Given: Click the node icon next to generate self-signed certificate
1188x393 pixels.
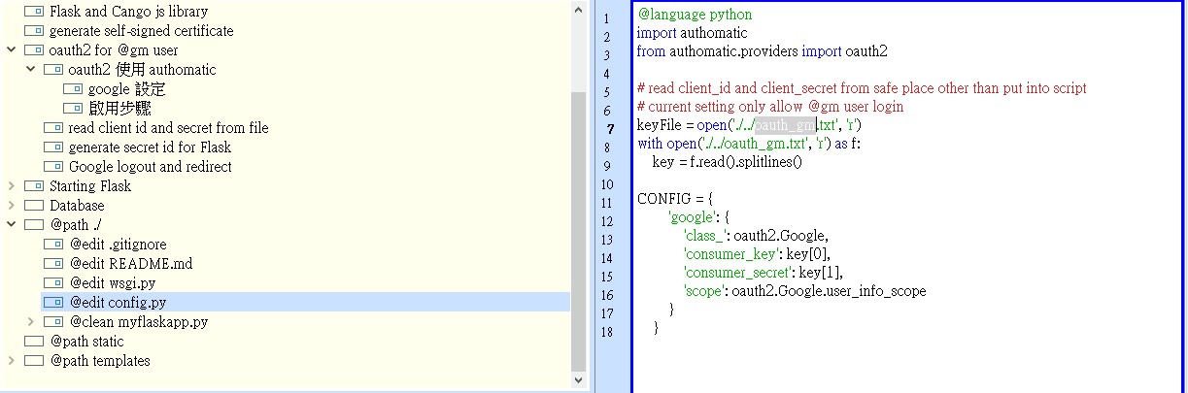Looking at the screenshot, I should click(x=34, y=31).
